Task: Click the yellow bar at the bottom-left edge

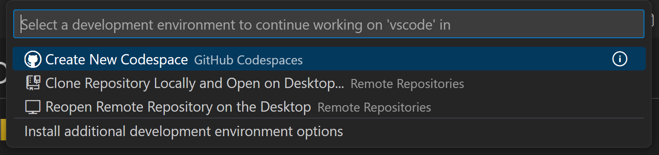Action: (x=3, y=130)
